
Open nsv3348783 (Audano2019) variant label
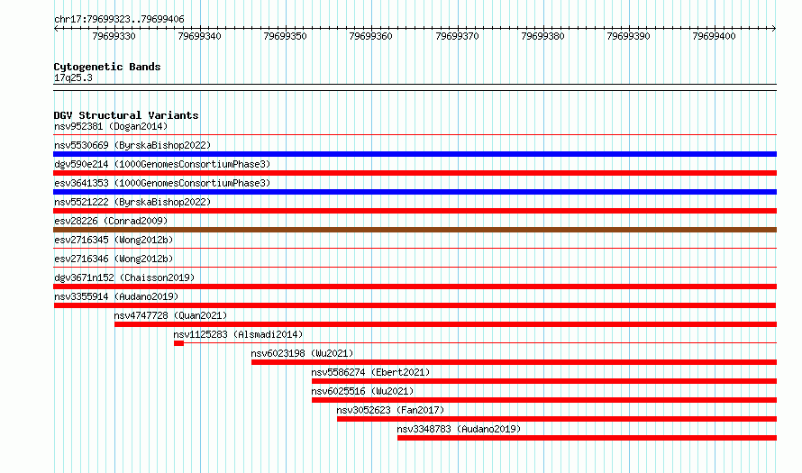459,429
